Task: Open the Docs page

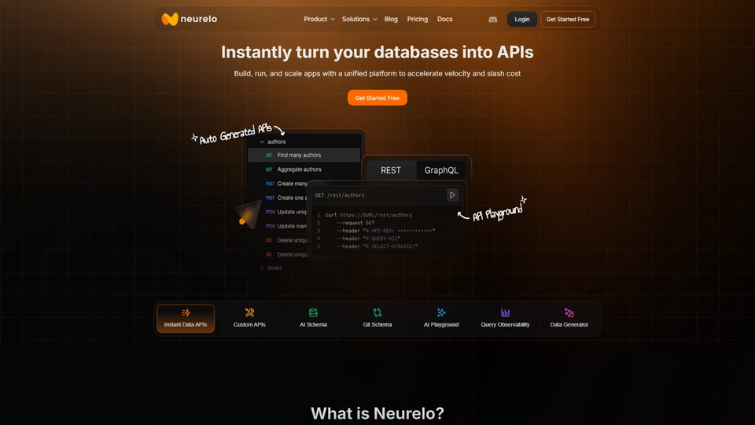Action: [445, 19]
